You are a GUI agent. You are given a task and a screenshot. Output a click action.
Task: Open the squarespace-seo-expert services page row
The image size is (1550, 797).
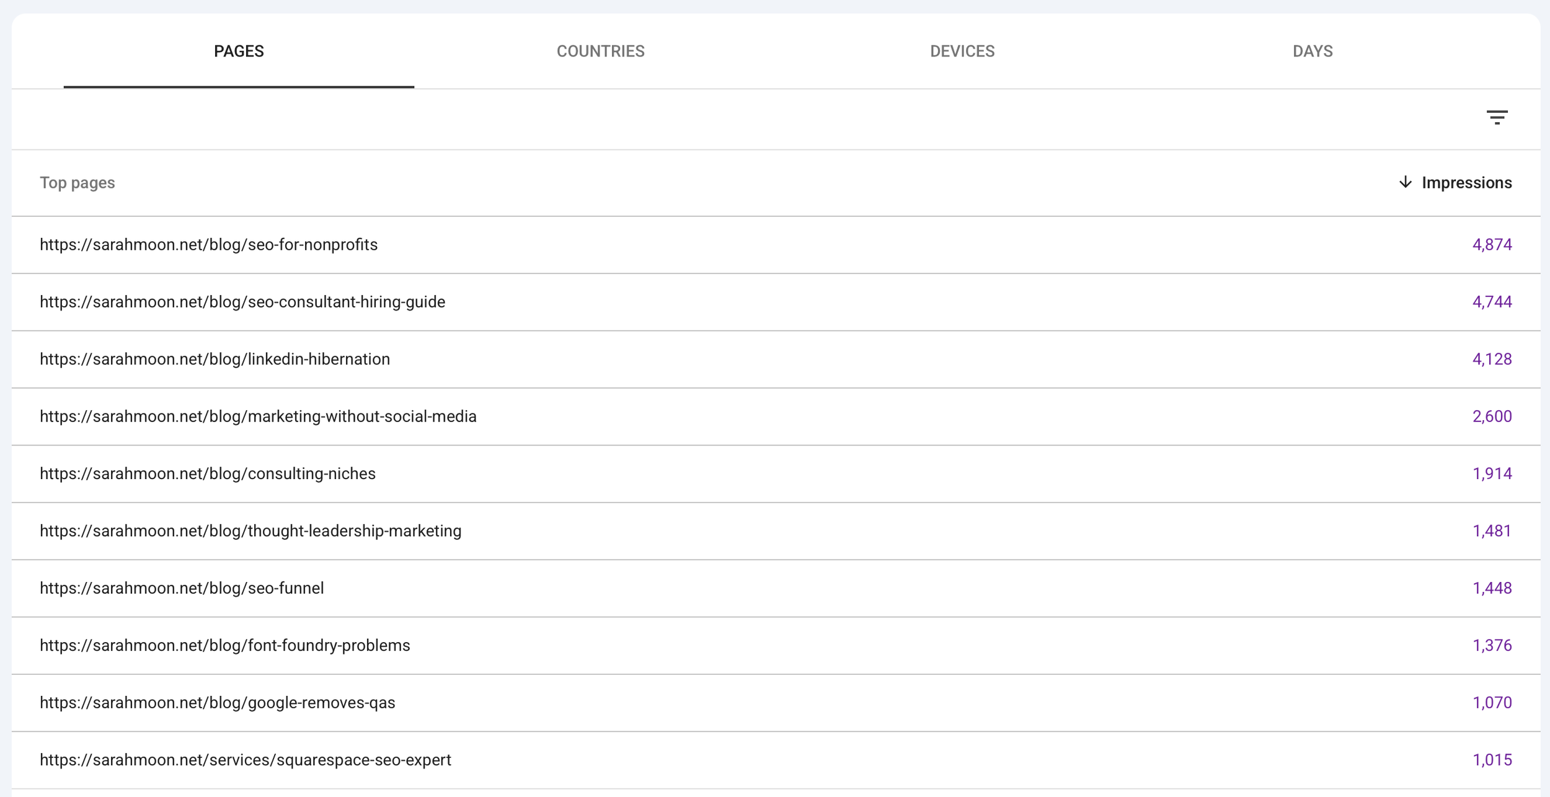(x=776, y=760)
